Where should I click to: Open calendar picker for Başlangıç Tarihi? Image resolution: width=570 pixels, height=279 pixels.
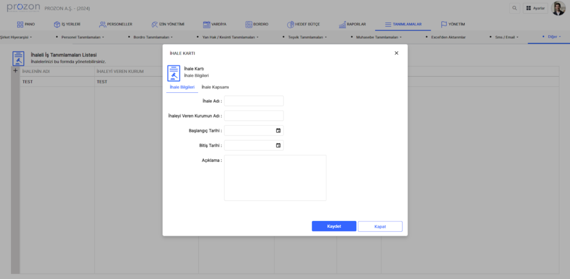coord(278,131)
